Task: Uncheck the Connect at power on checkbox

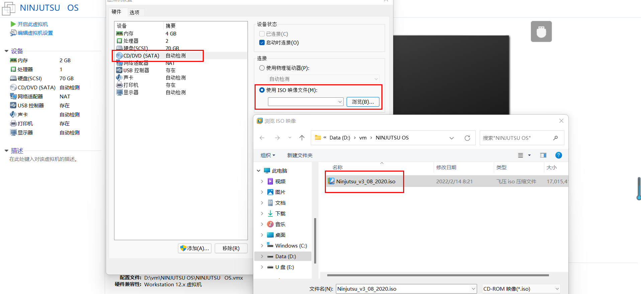Action: 262,42
